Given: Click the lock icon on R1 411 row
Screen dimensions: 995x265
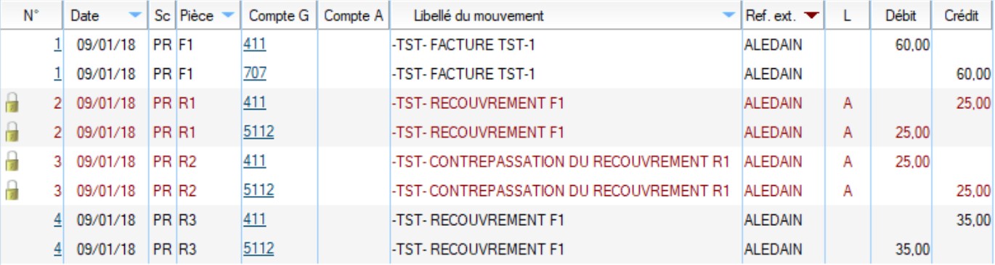Looking at the screenshot, I should 11,103.
